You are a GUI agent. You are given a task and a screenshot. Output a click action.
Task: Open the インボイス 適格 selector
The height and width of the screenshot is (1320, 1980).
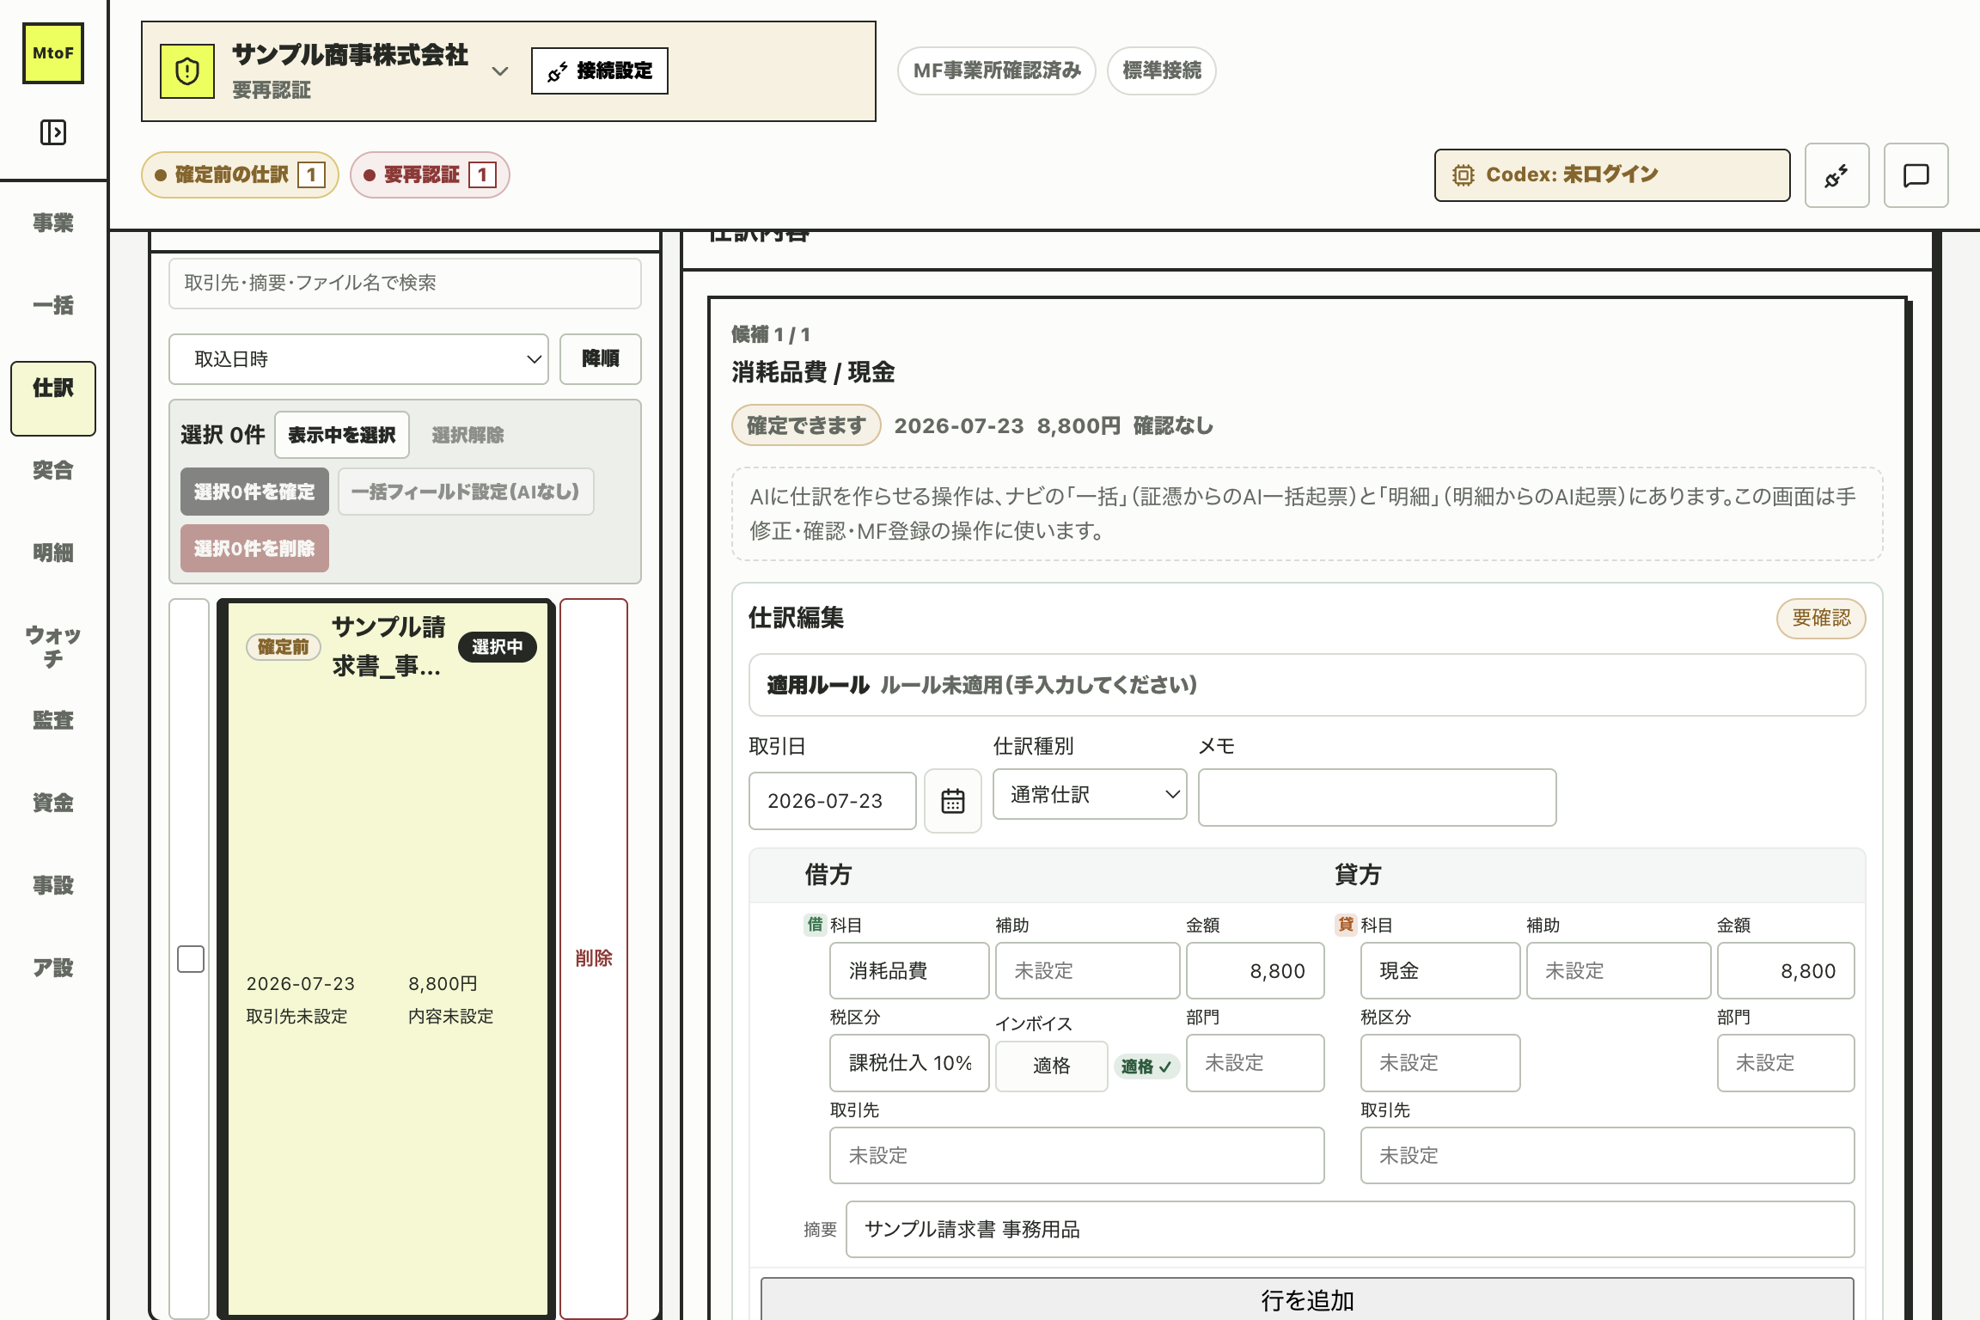[x=1052, y=1066]
